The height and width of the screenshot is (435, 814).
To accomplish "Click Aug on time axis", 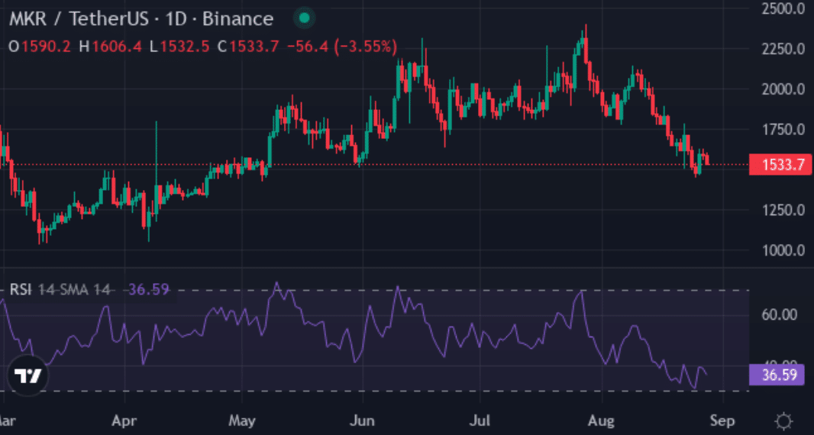I will tap(601, 420).
